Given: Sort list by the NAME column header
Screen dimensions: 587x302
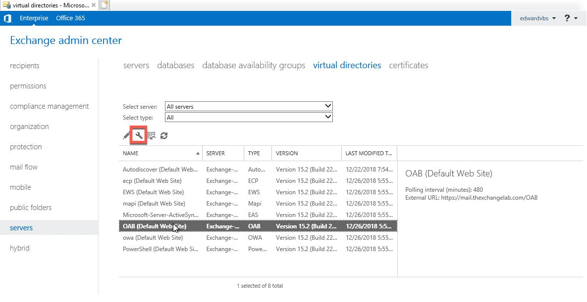Looking at the screenshot, I should [130, 153].
